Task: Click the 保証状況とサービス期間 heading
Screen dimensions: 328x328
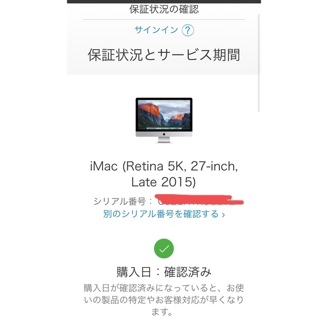Action: point(164,55)
